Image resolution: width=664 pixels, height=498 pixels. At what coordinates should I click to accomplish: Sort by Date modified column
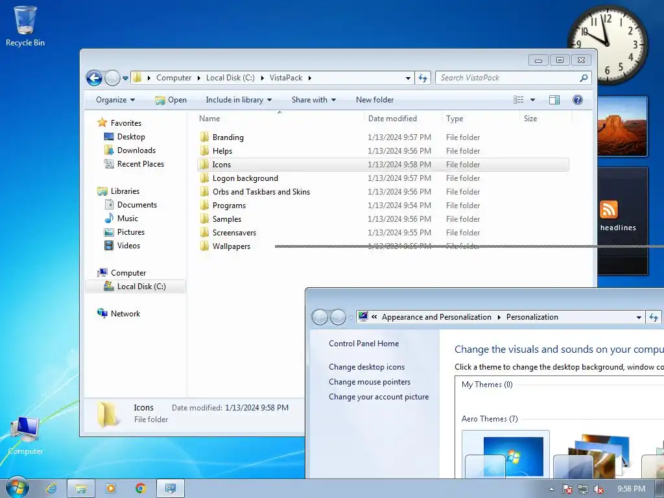pyautogui.click(x=403, y=119)
